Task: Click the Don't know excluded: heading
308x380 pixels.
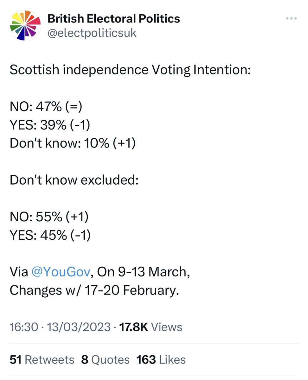Action: point(74,180)
